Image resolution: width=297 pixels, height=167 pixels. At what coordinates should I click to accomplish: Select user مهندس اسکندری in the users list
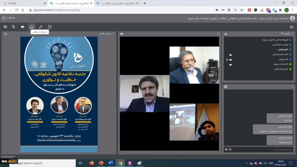(280, 44)
